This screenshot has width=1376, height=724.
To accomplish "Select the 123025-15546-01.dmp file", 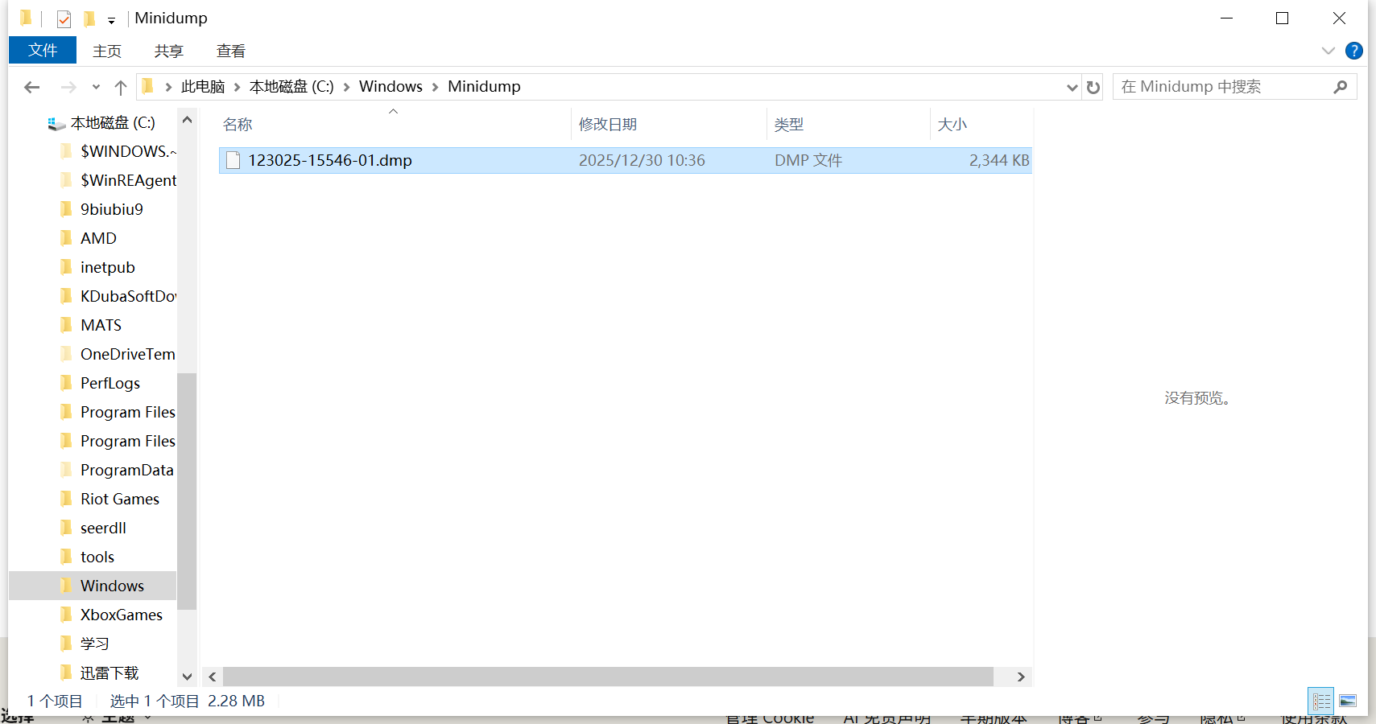I will [626, 160].
